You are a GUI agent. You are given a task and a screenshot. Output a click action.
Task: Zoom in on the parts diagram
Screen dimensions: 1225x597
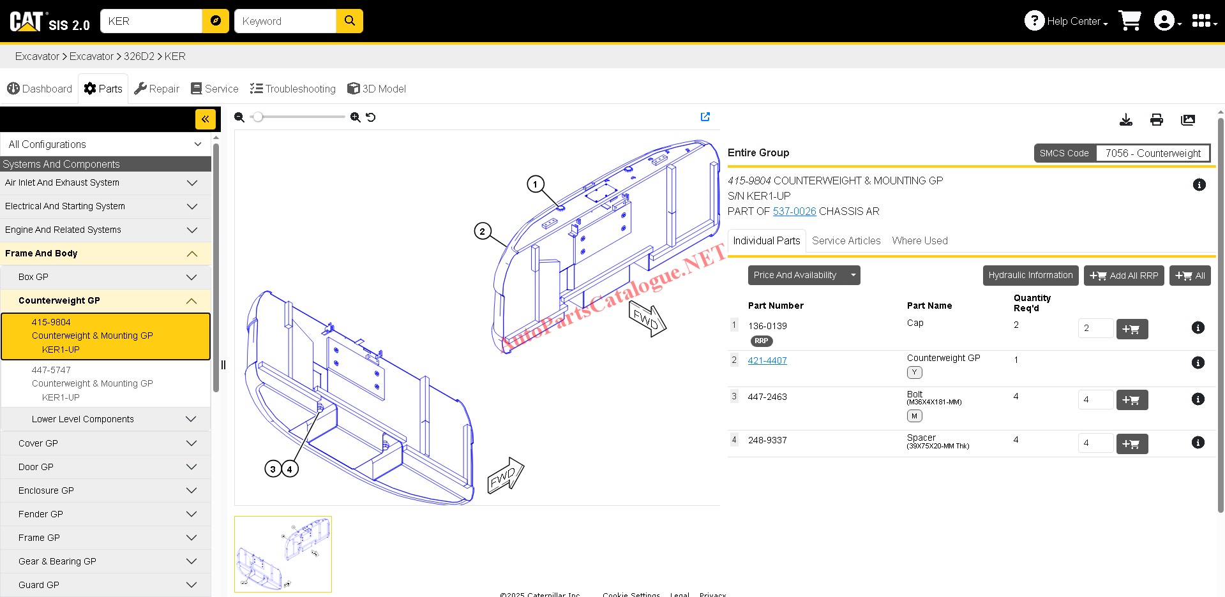pos(356,117)
